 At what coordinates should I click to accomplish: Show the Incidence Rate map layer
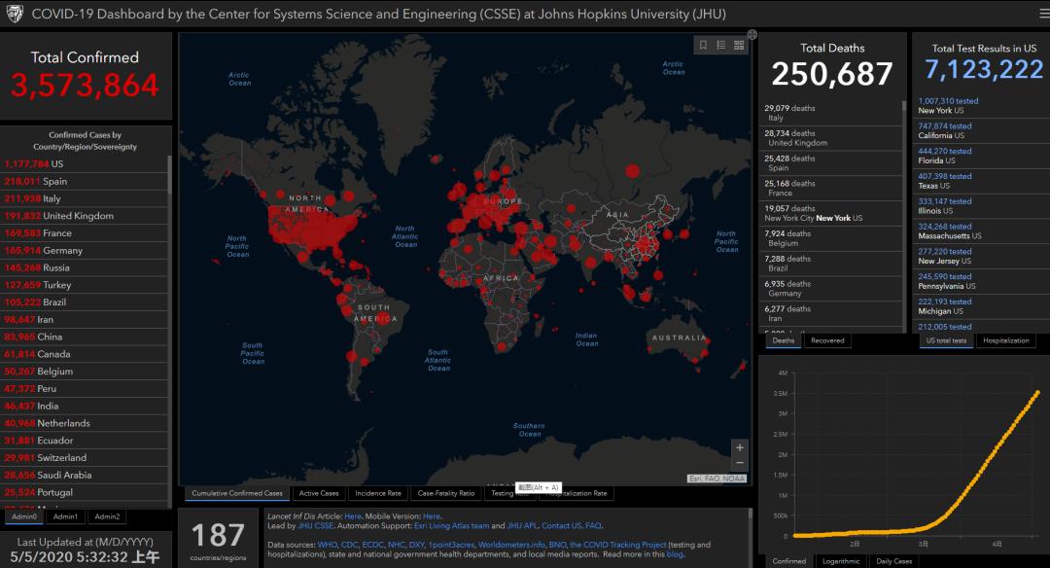tap(377, 493)
